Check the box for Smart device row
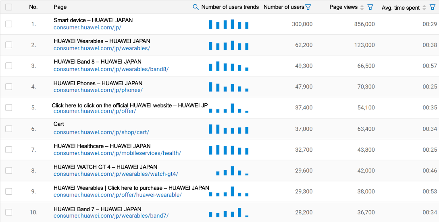 (9, 24)
